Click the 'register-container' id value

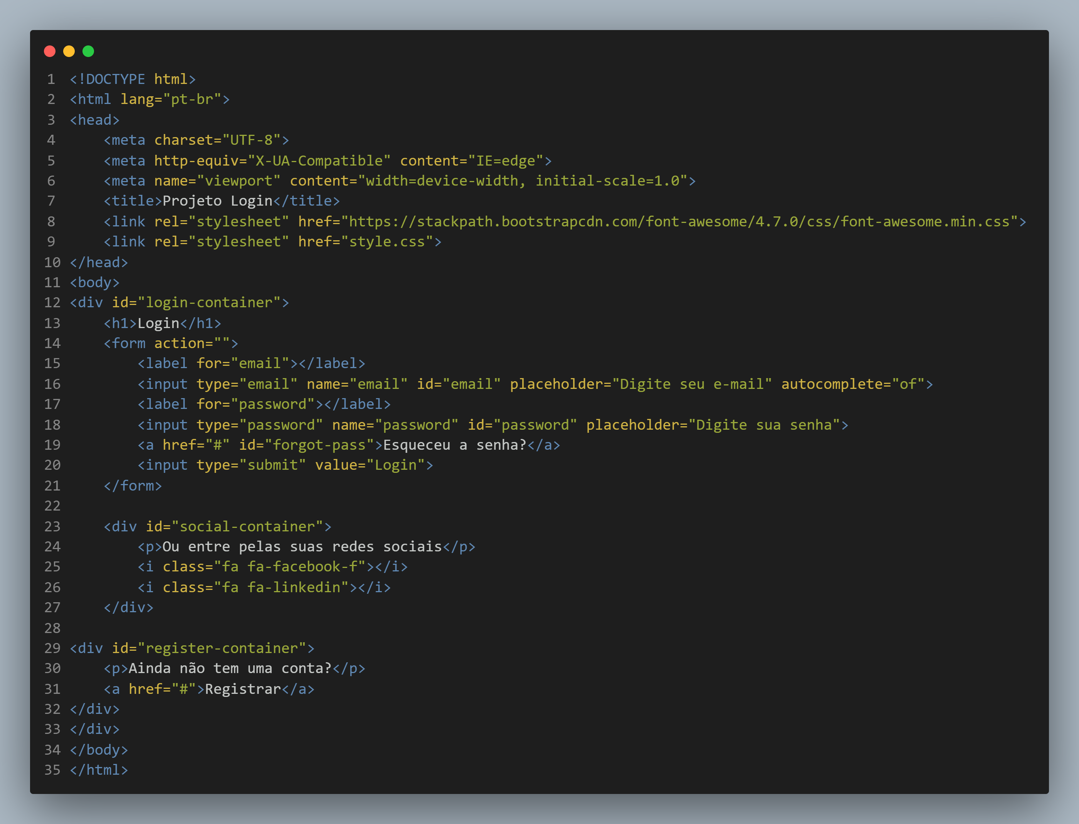point(222,648)
